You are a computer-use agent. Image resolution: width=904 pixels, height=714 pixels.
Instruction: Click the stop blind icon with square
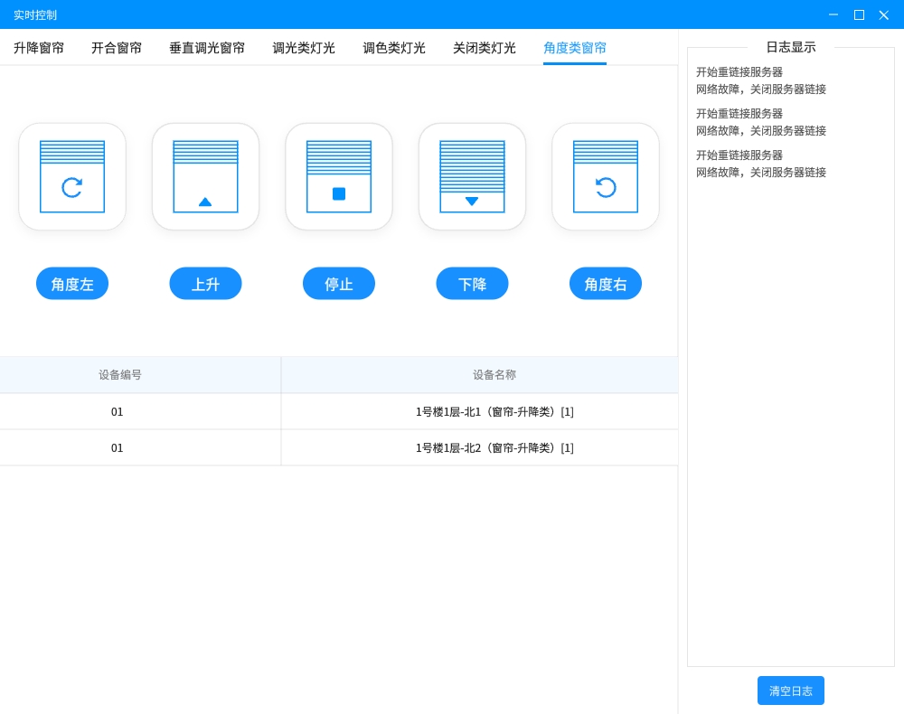[339, 177]
